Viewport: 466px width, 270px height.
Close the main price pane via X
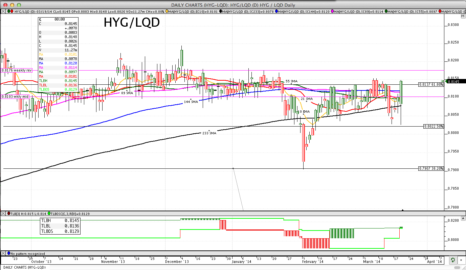pos(4,11)
